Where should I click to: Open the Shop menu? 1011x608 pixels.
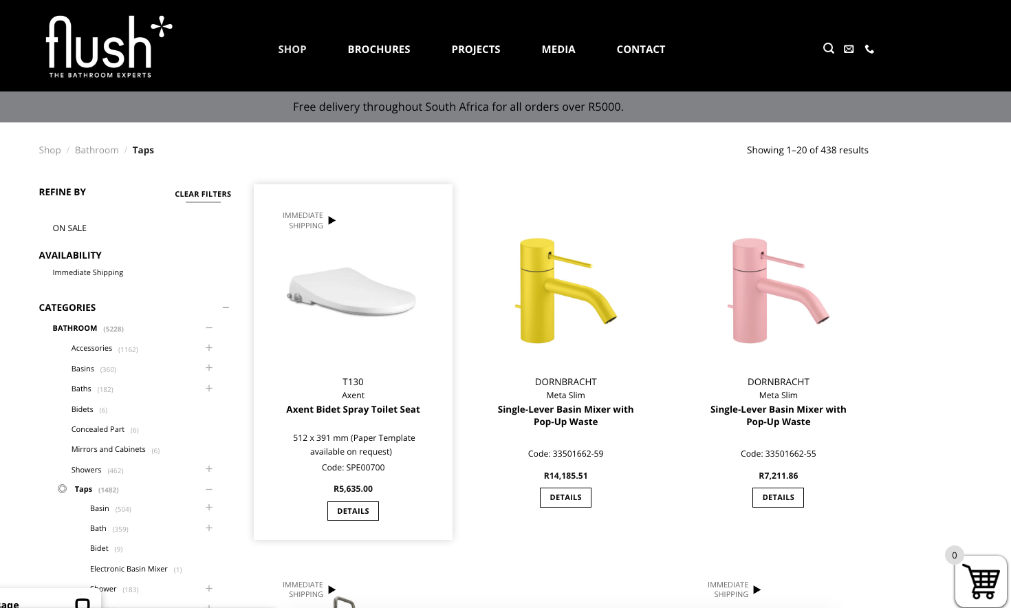coord(292,50)
